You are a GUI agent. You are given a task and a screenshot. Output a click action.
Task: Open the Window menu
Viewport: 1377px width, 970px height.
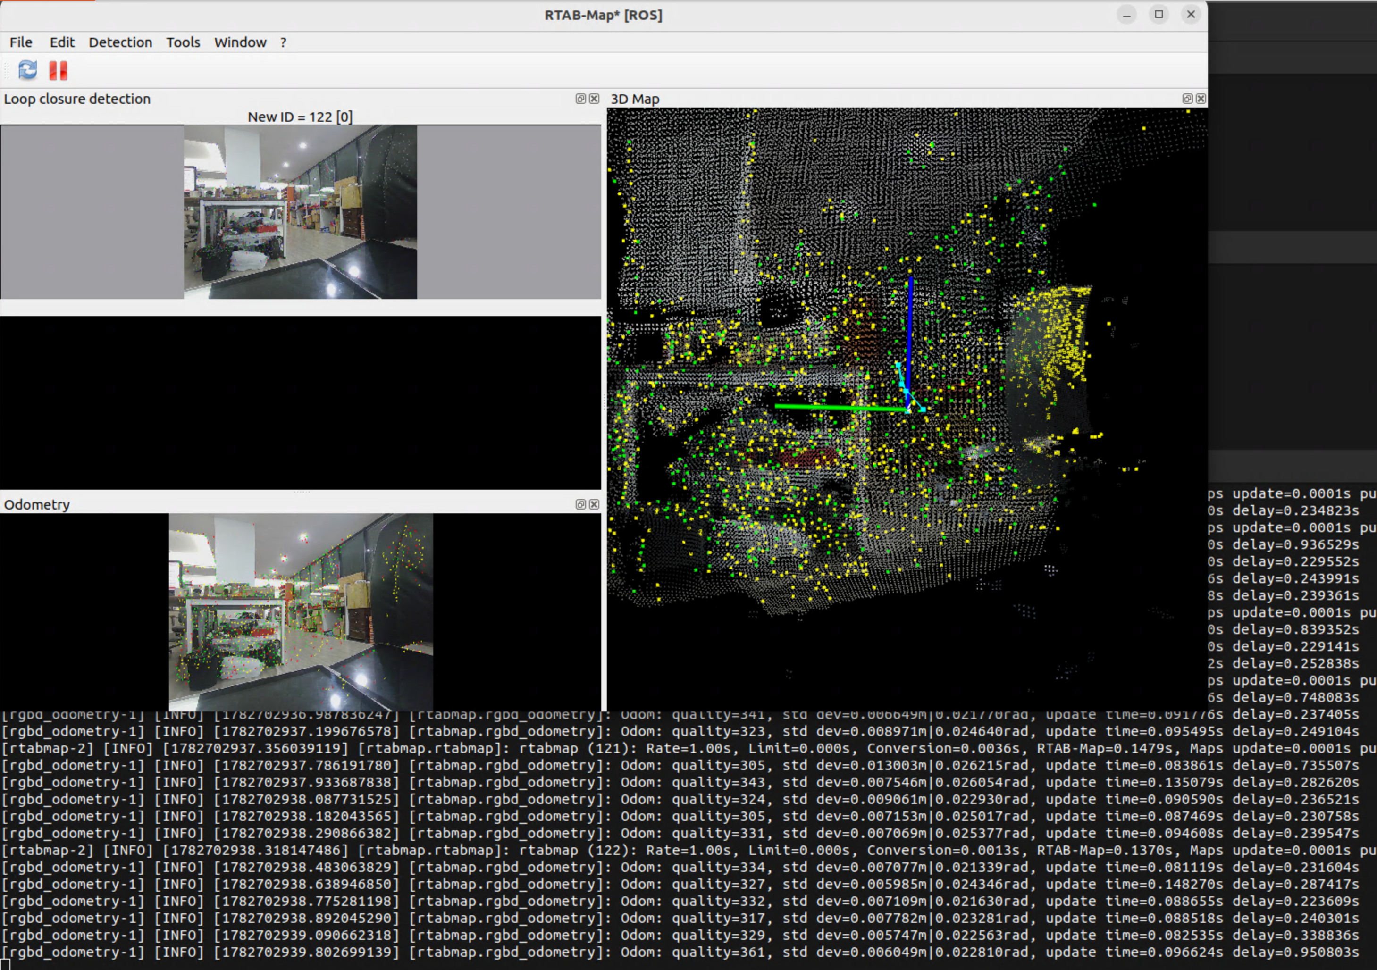click(240, 42)
